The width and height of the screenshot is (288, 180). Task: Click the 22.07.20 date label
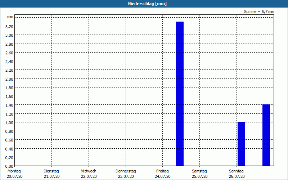point(89,176)
